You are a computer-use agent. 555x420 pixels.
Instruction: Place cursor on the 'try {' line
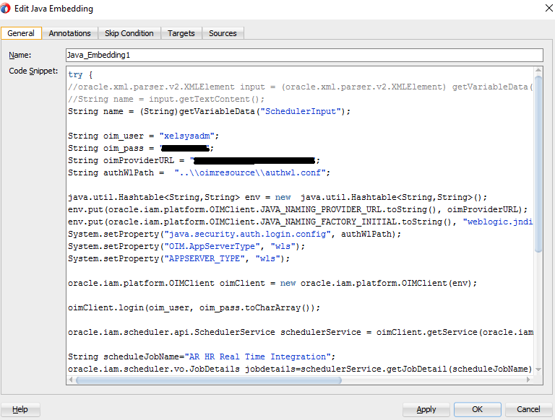[80, 74]
